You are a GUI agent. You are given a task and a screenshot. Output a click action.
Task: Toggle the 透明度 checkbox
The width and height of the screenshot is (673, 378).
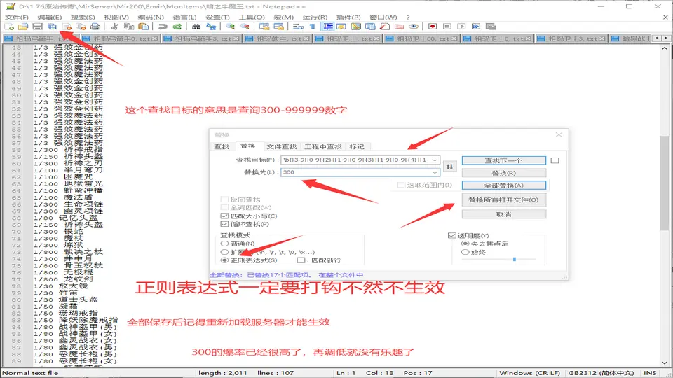click(x=451, y=235)
